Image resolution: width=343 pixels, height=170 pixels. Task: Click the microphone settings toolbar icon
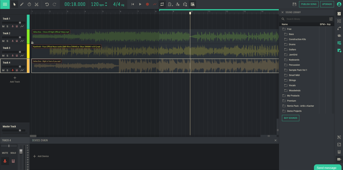(178, 4)
